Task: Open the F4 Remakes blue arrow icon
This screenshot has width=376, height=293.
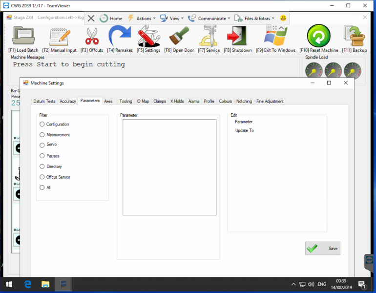Action: 120,36
